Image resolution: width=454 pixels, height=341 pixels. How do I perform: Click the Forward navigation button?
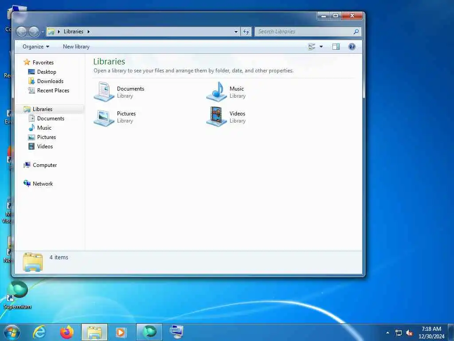(34, 32)
